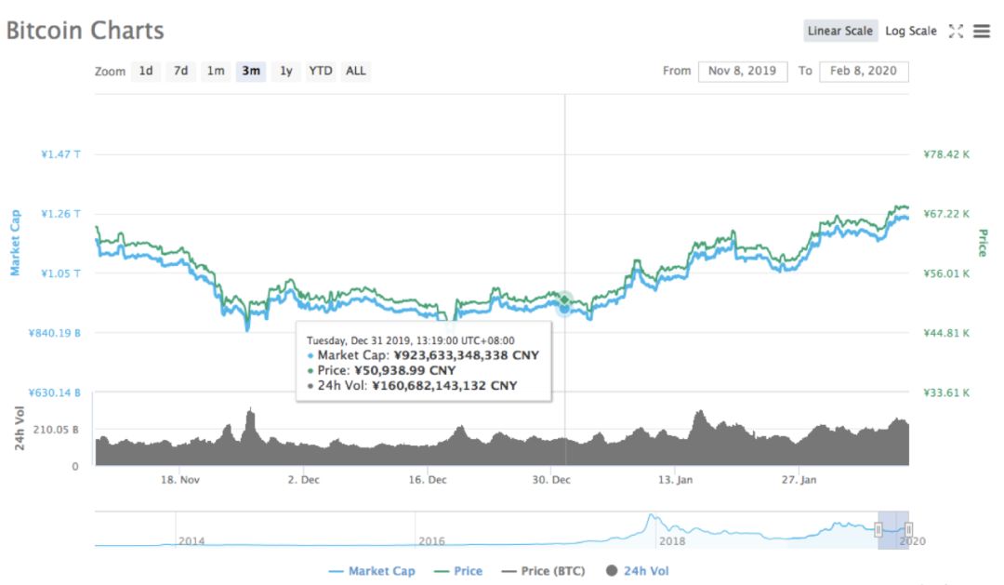Viewport: 1004px width, 585px height.
Task: Click the 2014 label in navigator
Action: (x=192, y=541)
